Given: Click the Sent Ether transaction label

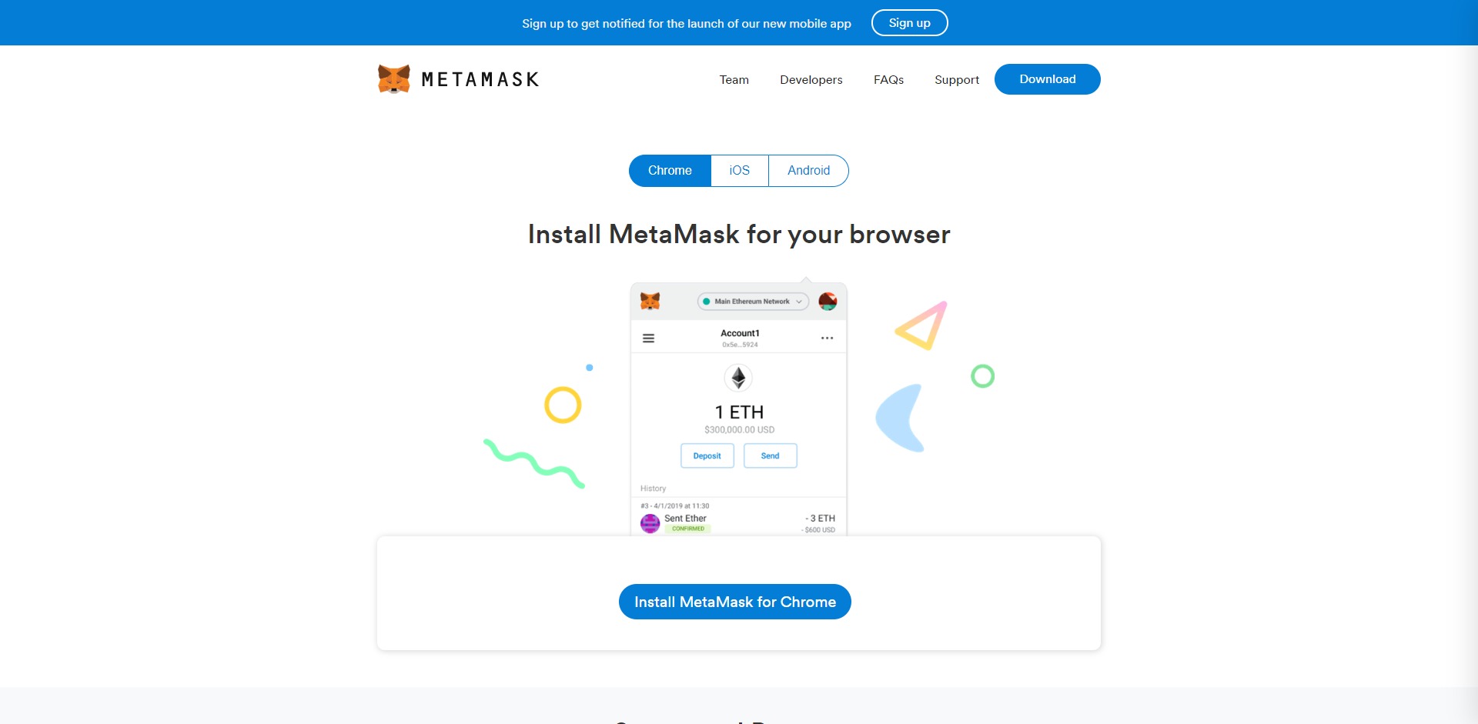Looking at the screenshot, I should coord(685,519).
